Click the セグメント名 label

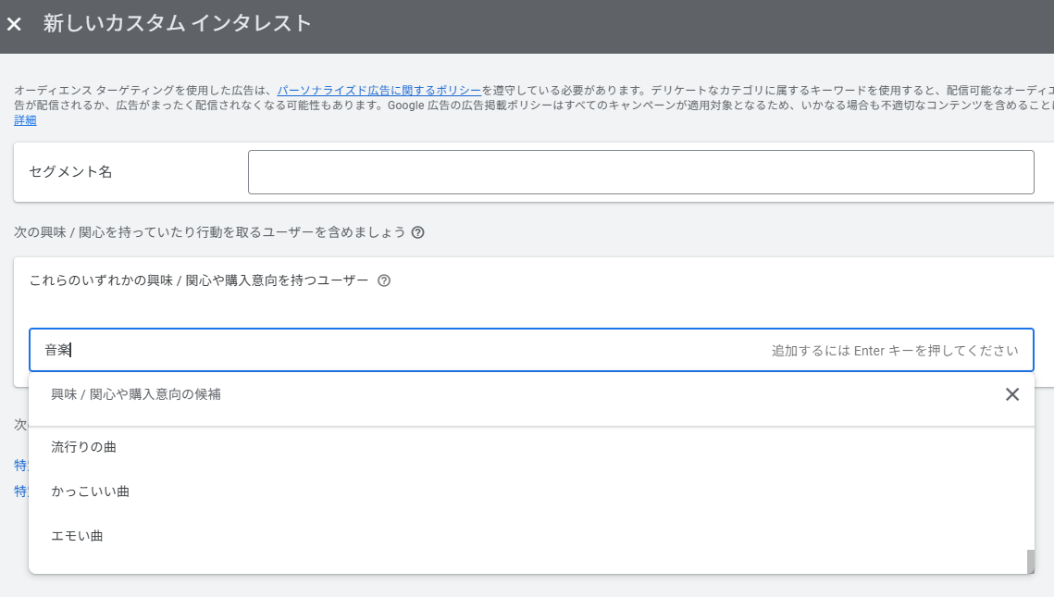(x=70, y=172)
